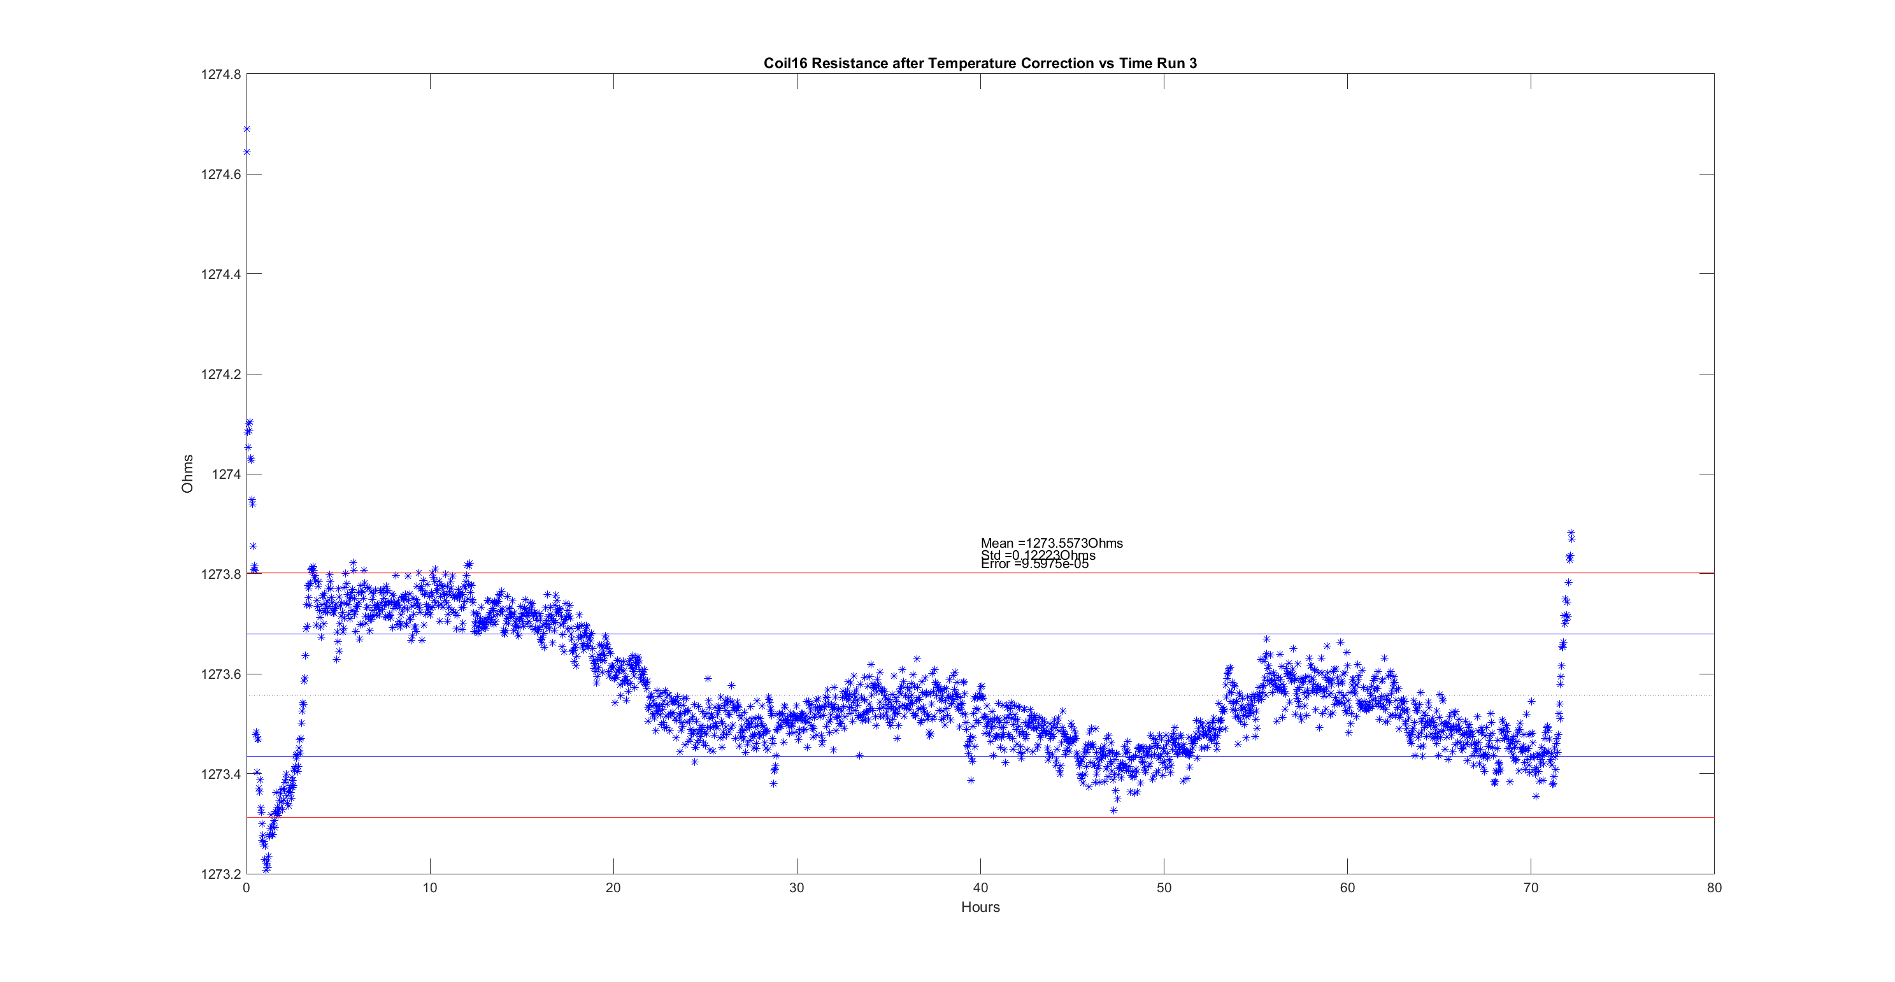
Task: Click the 1274.2 y-axis tick label
Action: 220,374
